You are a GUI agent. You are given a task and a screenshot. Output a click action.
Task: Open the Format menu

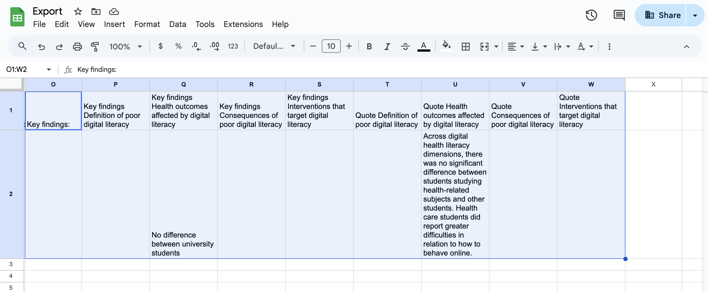[147, 24]
